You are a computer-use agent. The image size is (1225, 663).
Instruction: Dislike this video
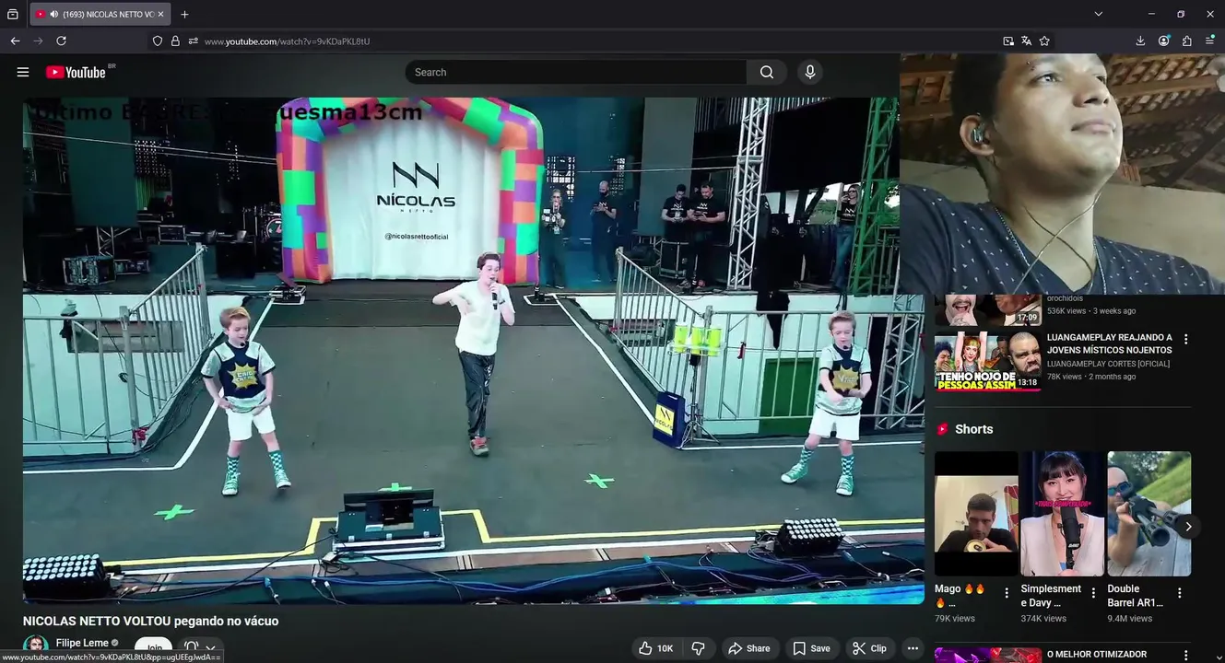click(698, 648)
